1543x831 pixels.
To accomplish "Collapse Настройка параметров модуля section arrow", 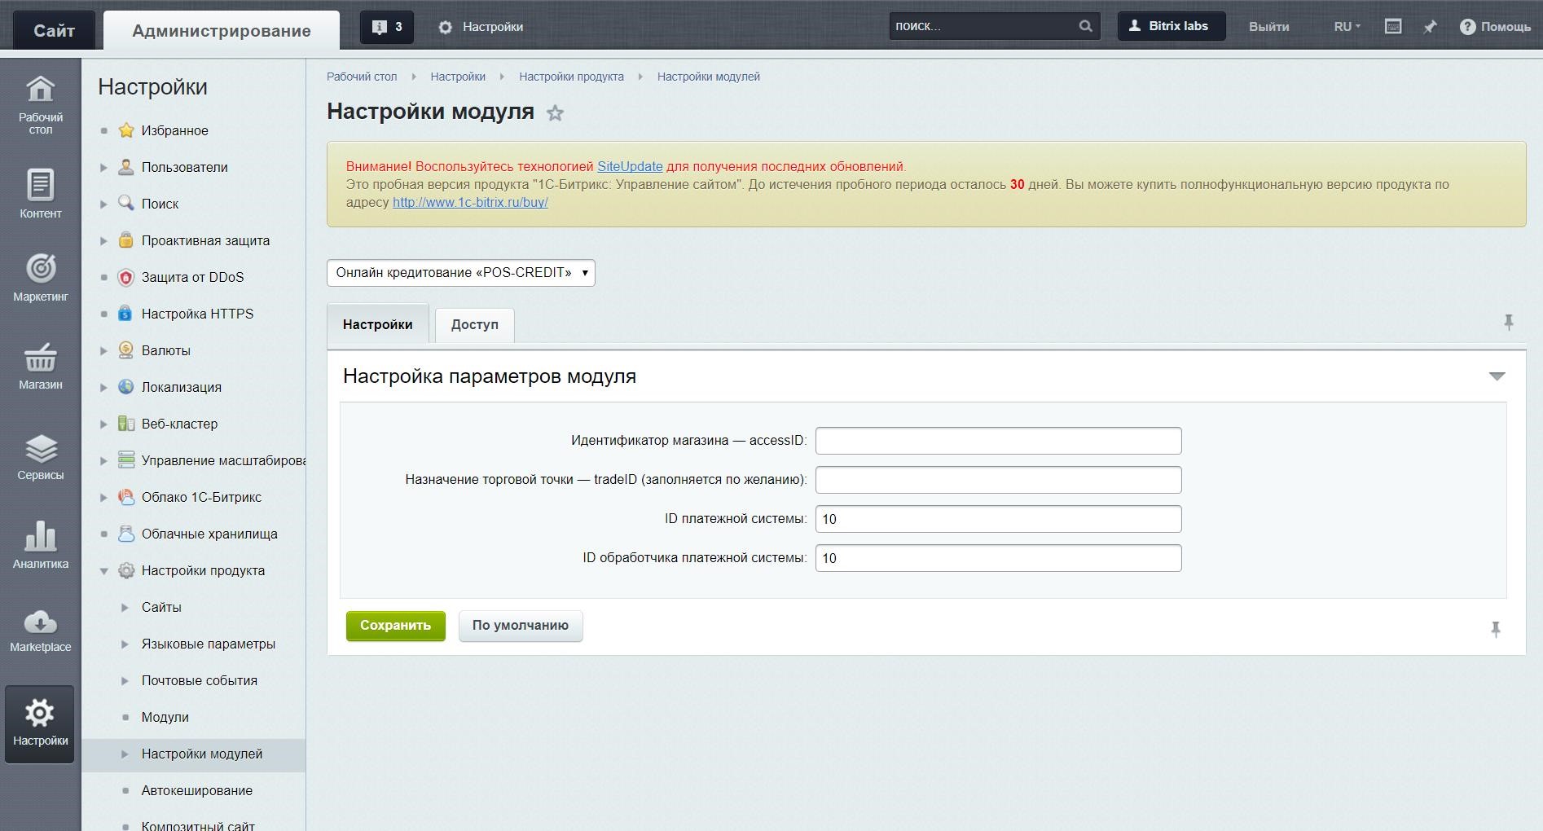I will [x=1497, y=376].
